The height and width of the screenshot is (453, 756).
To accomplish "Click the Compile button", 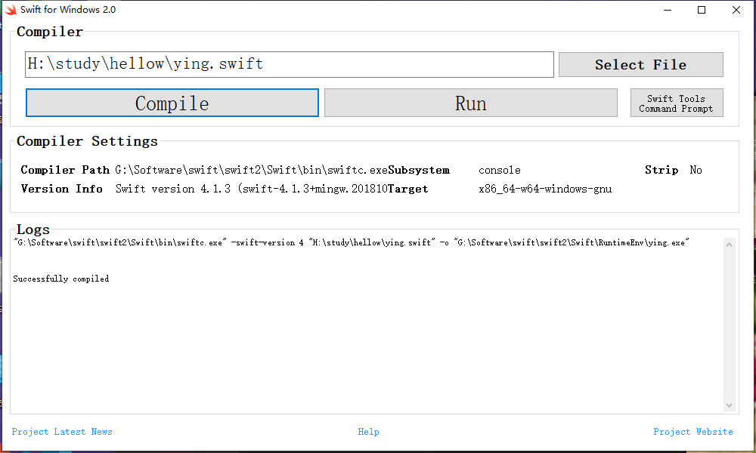I will pyautogui.click(x=172, y=103).
